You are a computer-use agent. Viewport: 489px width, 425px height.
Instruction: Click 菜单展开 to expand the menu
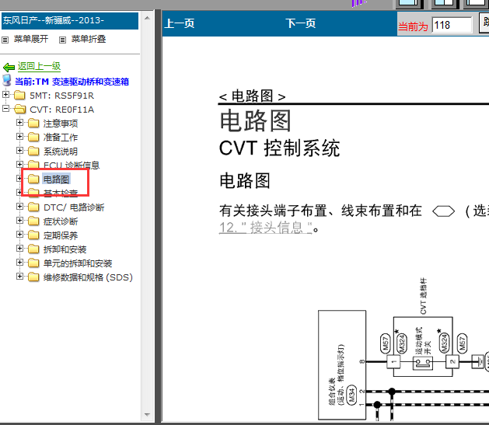coord(31,39)
